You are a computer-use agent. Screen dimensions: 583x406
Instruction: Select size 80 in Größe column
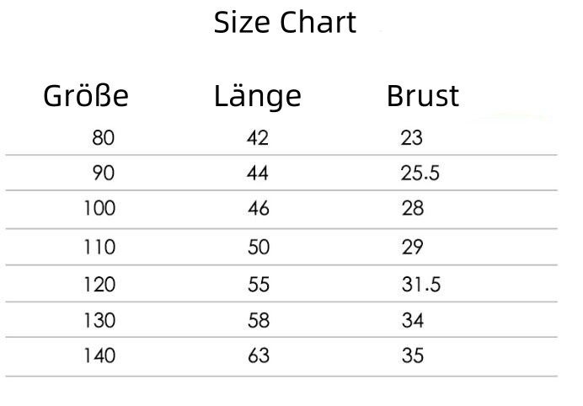[x=103, y=137]
